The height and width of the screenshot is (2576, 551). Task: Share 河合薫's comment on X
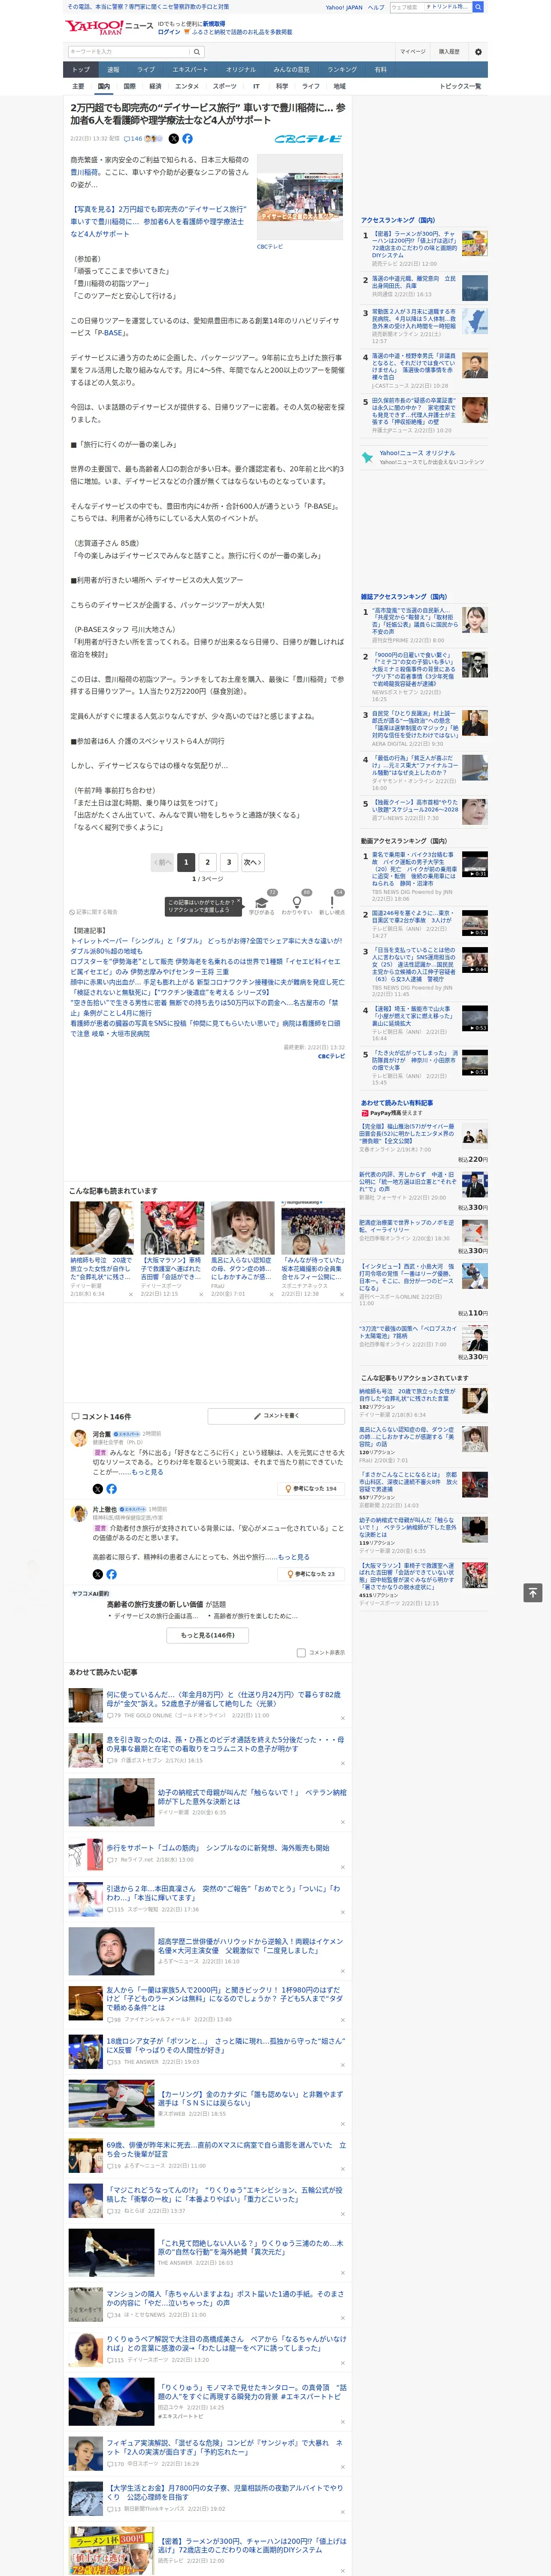click(97, 1489)
